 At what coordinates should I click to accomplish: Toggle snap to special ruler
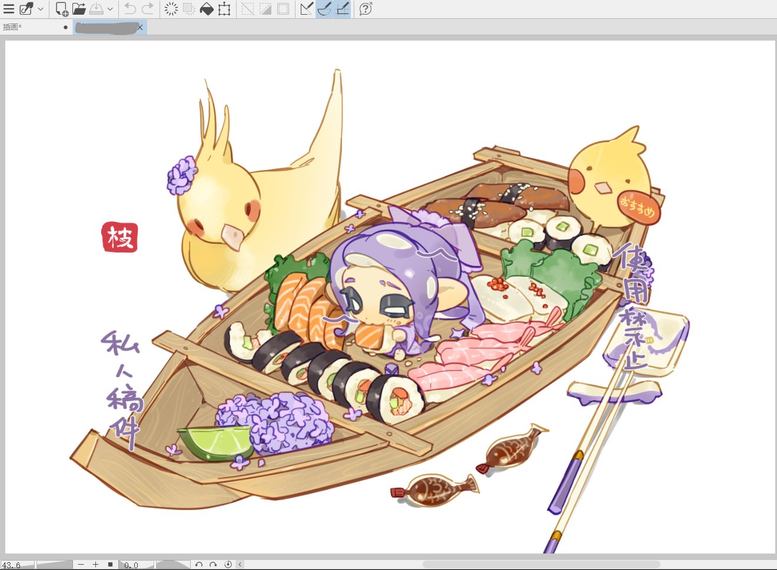[324, 9]
